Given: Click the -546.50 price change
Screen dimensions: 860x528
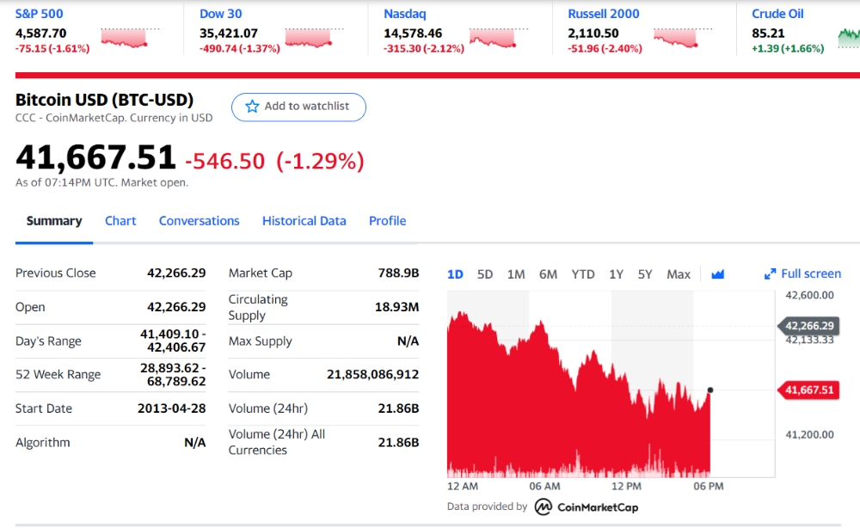Looking at the screenshot, I should click(x=224, y=161).
